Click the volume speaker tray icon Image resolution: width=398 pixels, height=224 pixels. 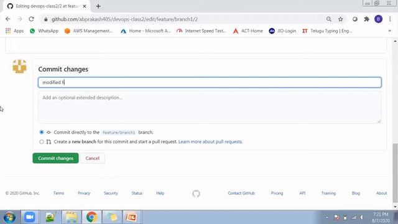pyautogui.click(x=362, y=217)
